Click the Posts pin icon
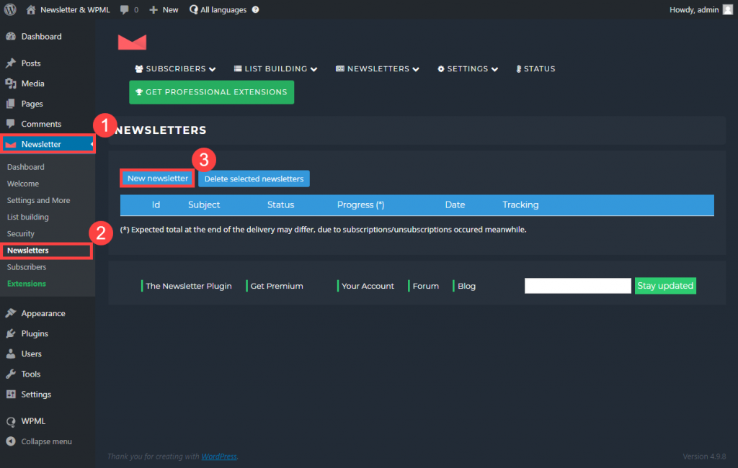Screen dimensions: 738x468 11,63
